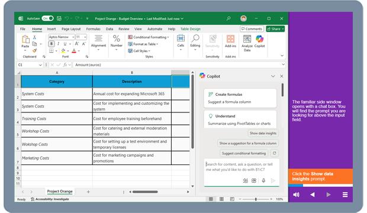
Task: Open Conditional Formatting dropdown
Action: coord(149,37)
